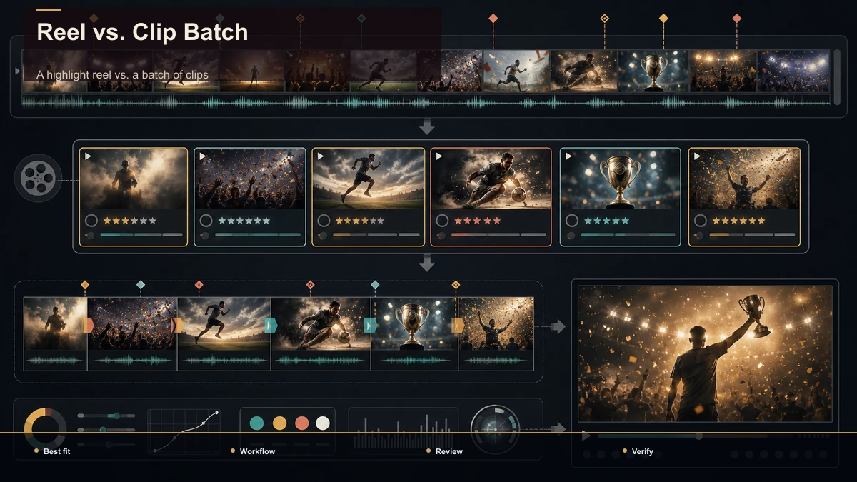This screenshot has height=482, width=857.
Task: Select the radio circle on the silhouette-in-smoke card
Action: coord(91,221)
